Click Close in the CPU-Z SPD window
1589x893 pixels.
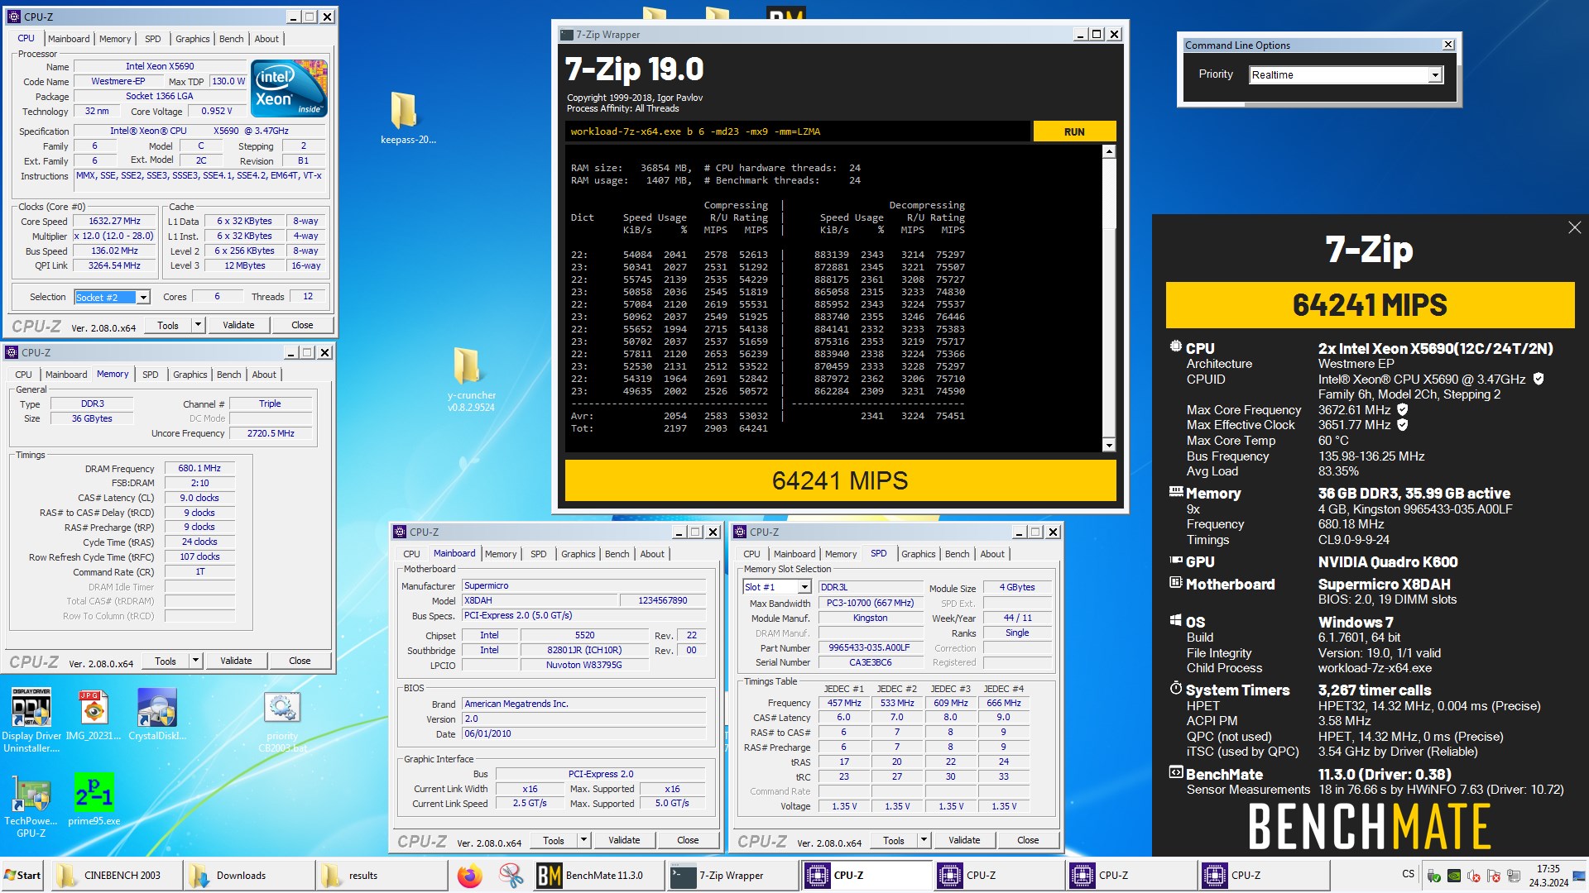pyautogui.click(x=1028, y=840)
